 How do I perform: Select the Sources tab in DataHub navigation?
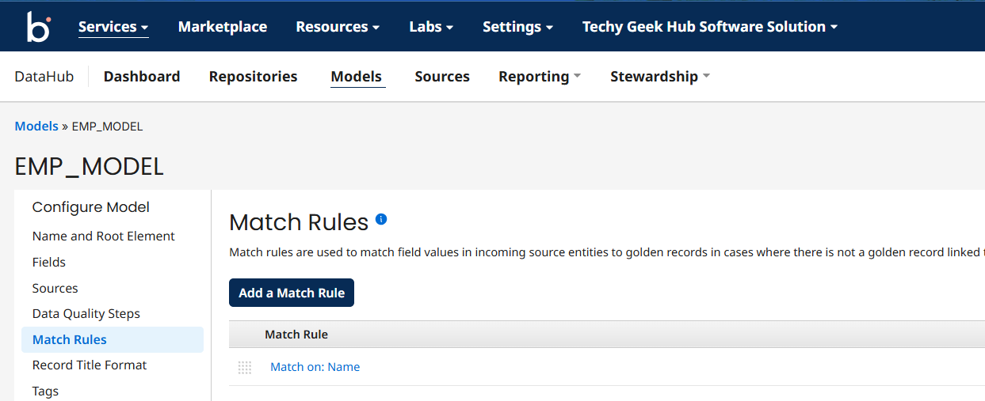point(442,77)
